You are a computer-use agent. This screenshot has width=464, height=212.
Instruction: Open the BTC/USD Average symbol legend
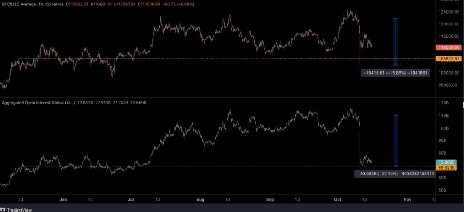coord(21,5)
